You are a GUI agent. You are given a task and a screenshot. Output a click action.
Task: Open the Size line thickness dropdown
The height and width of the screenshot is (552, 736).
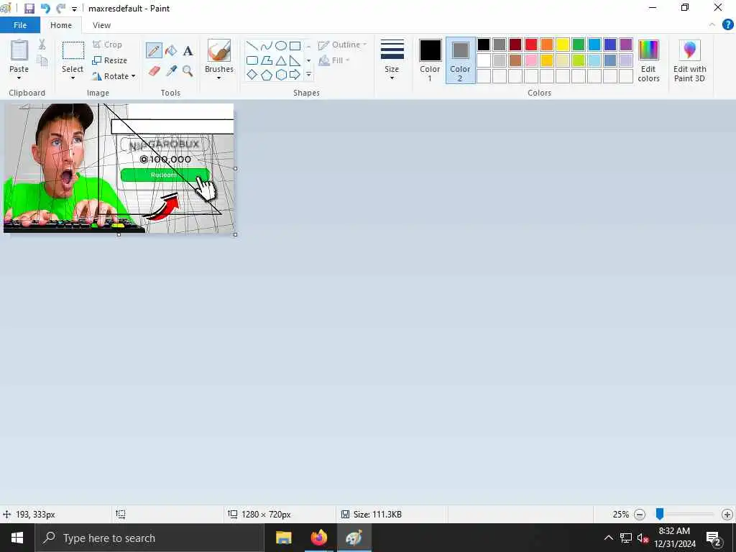[392, 60]
